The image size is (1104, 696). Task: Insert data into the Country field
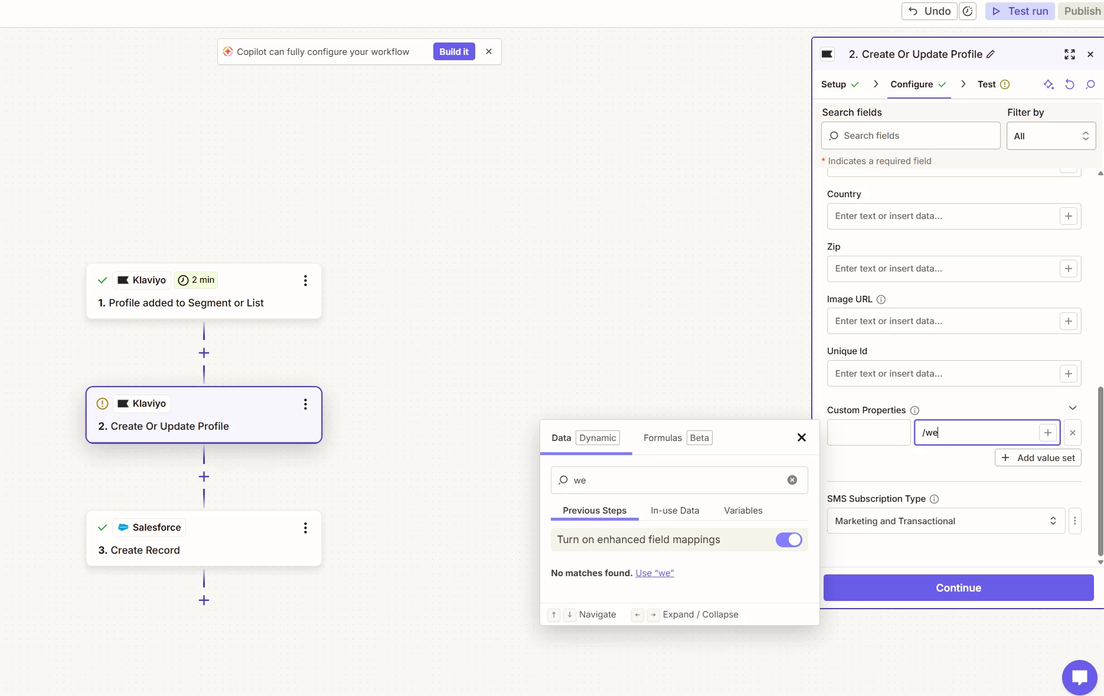click(x=1069, y=216)
